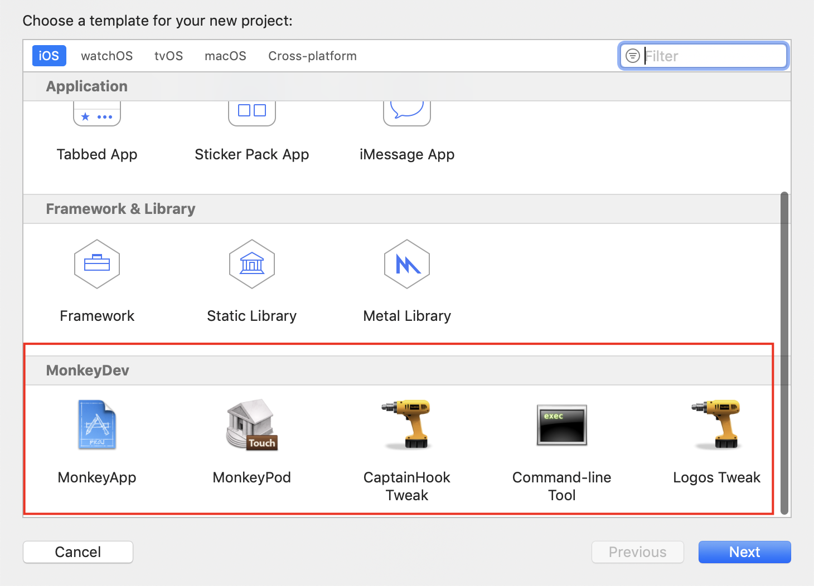Screen dimensions: 814x586
Task: Choose the CaptainHook Tweak drill icon
Action: coord(407,424)
